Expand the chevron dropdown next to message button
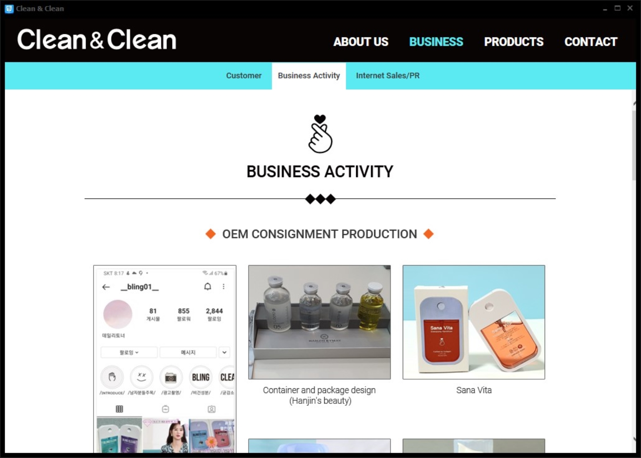The image size is (641, 458). (x=224, y=352)
